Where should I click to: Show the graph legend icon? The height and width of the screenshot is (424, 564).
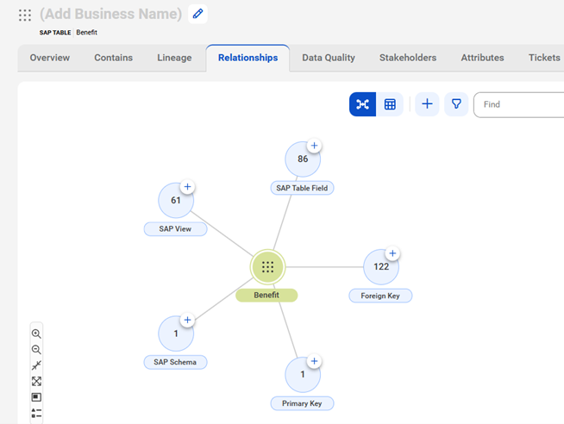pos(36,413)
